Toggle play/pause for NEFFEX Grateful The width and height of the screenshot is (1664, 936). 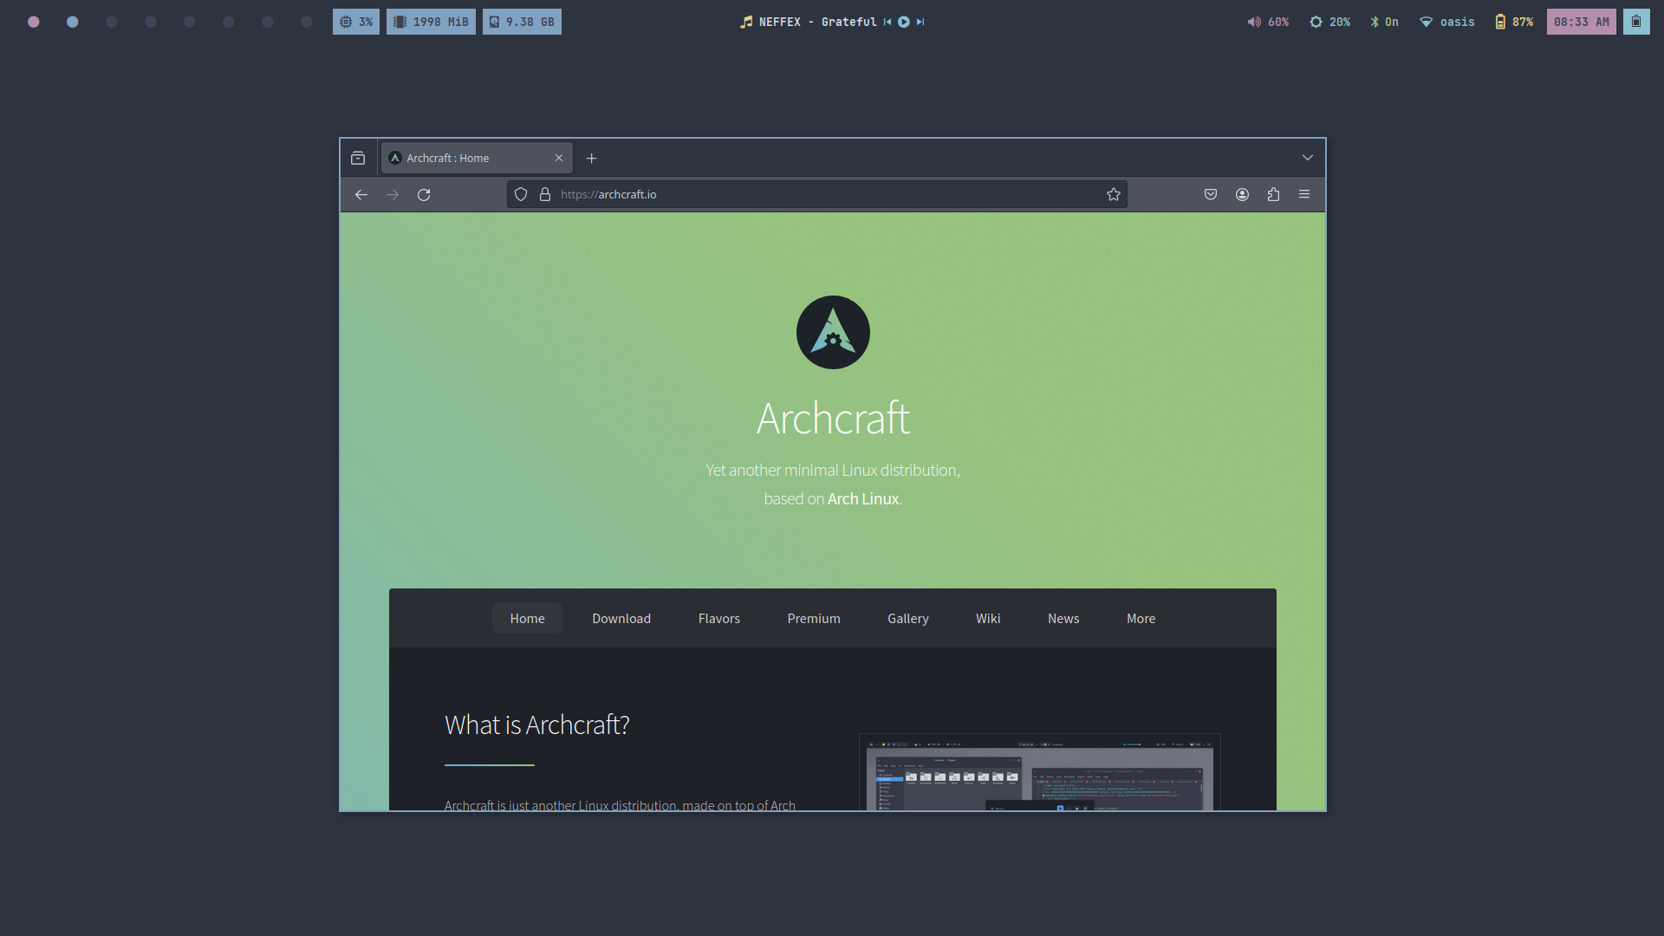pyautogui.click(x=904, y=23)
